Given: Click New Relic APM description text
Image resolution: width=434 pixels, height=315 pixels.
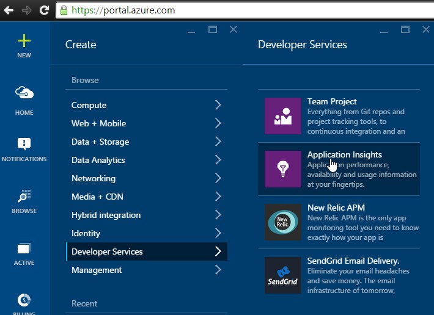Looking at the screenshot, I should [x=363, y=228].
